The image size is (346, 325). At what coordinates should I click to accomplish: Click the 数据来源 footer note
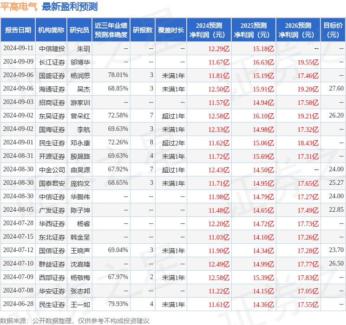(x=75, y=320)
